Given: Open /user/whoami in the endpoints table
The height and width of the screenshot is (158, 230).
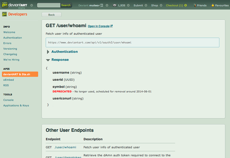Looking at the screenshot, I should pos(65,147).
